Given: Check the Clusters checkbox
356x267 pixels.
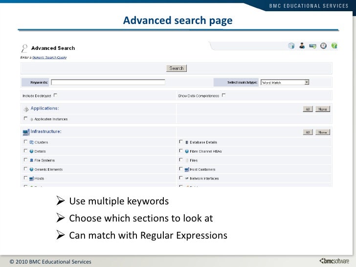Looking at the screenshot, I should [25, 142].
